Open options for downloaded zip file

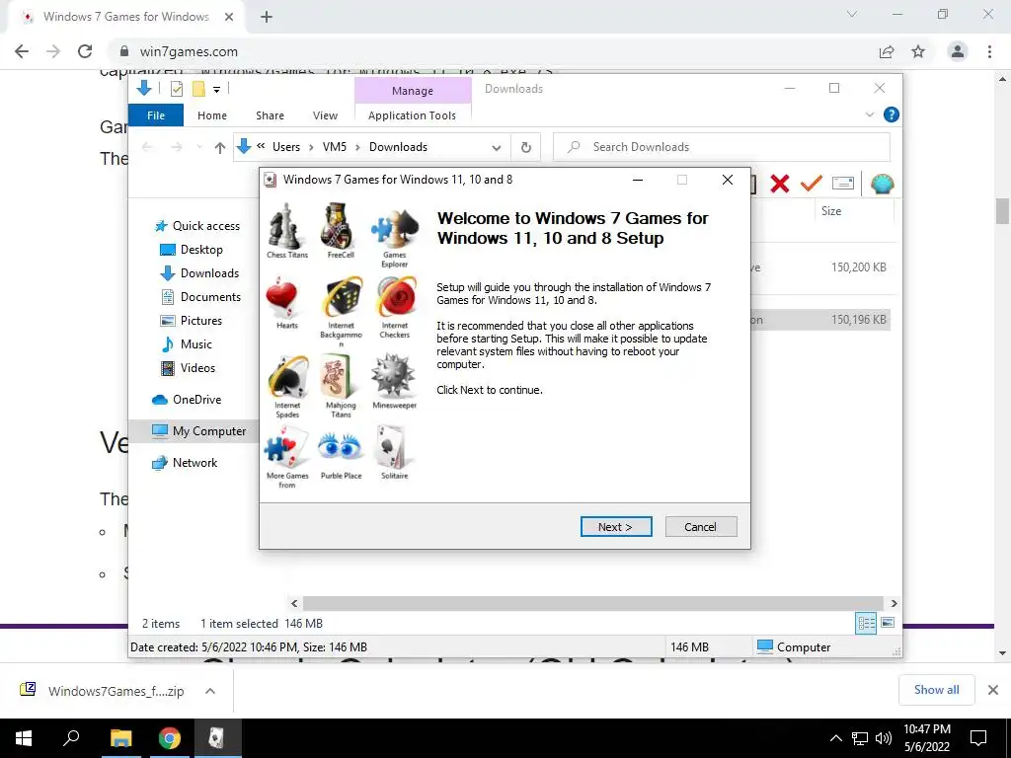coord(210,691)
